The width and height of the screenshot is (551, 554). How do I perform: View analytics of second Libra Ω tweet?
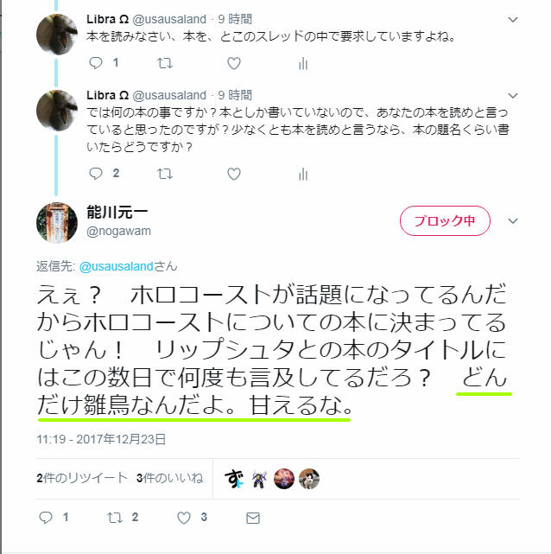[303, 175]
